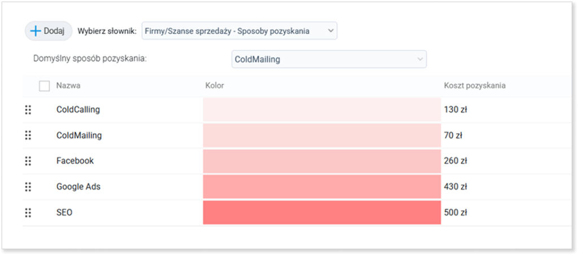This screenshot has width=578, height=255.
Task: Click the 500 zł cost cell for SEO
Action: tap(456, 212)
